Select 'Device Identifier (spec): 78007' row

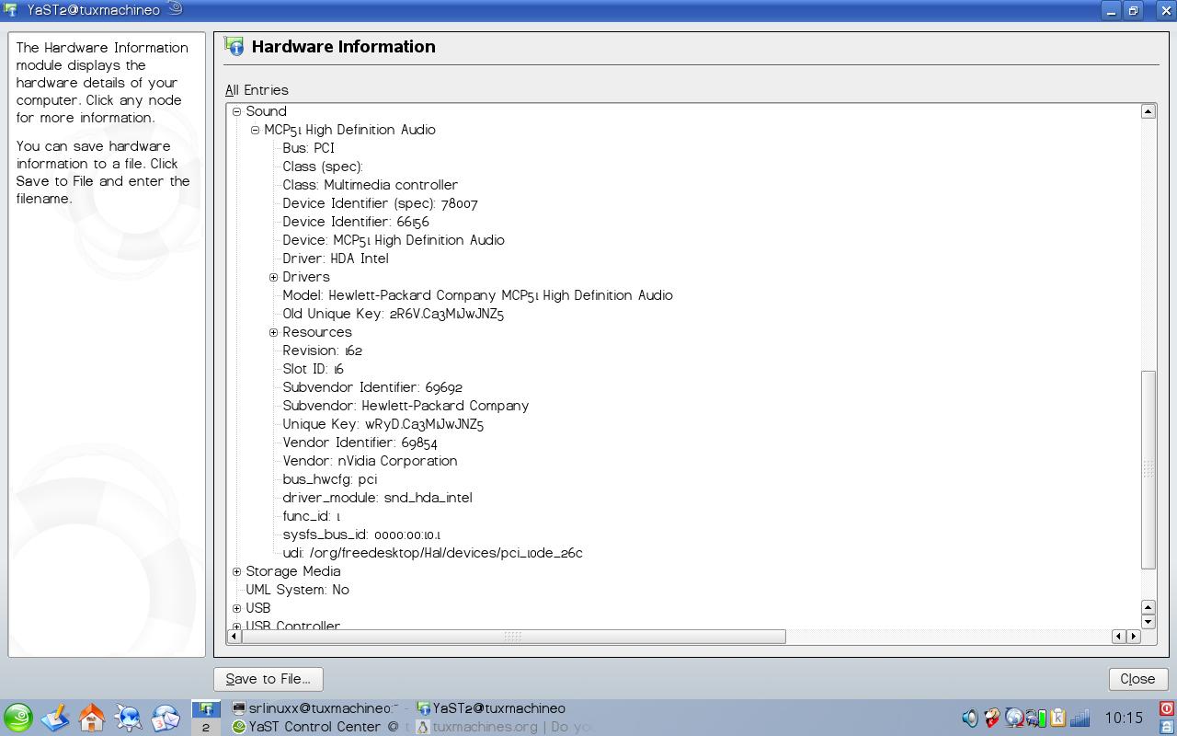click(x=380, y=203)
